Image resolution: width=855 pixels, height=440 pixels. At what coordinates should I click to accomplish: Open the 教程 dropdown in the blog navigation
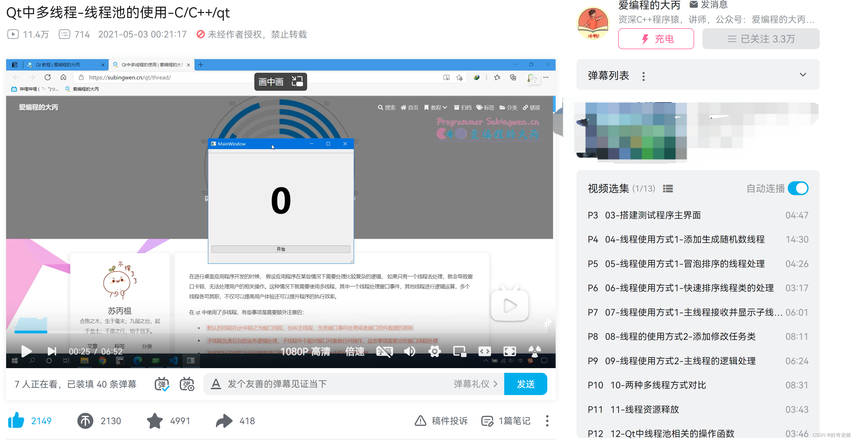436,107
